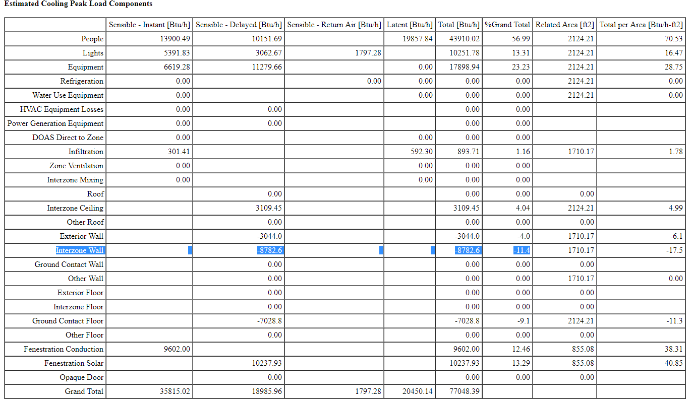Click the highlighted Interzone Wall row label
This screenshot has height=403, width=693.
click(80, 250)
